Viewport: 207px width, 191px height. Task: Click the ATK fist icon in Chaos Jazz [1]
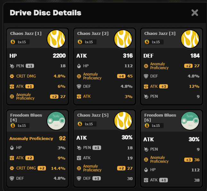coord(12,87)
